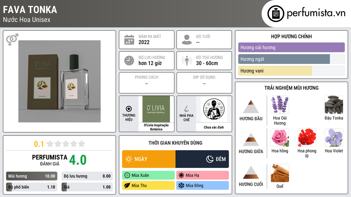Image resolution: width=351 pixels, height=197 pixels.
Task: Click the unisex gender symbol icon
Action: pyautogui.click(x=12, y=40)
